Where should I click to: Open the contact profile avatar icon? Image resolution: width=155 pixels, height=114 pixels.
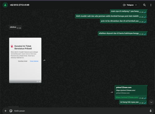[5, 5]
